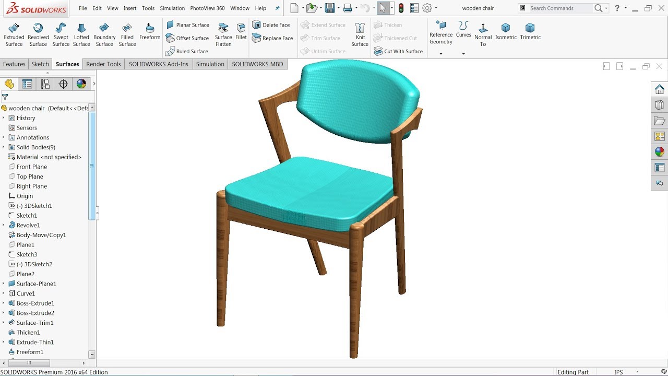This screenshot has width=668, height=376.
Task: Click the feature tree filter icon
Action: [x=5, y=97]
